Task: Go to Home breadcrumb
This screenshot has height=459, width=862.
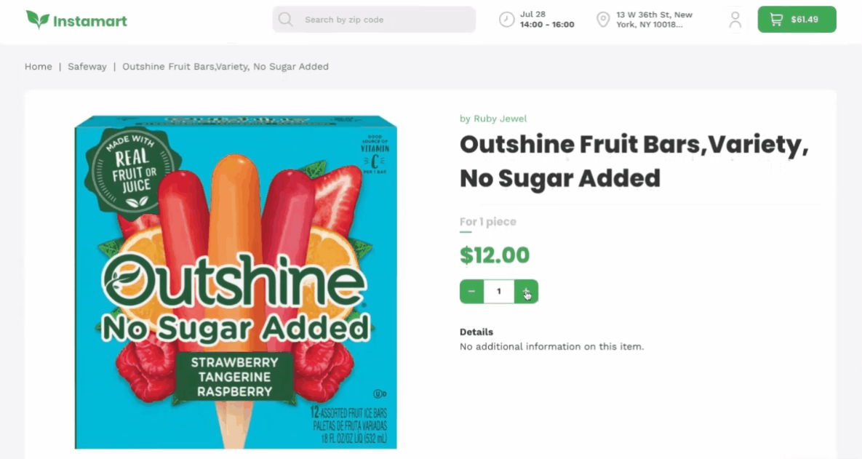Action: click(x=39, y=66)
